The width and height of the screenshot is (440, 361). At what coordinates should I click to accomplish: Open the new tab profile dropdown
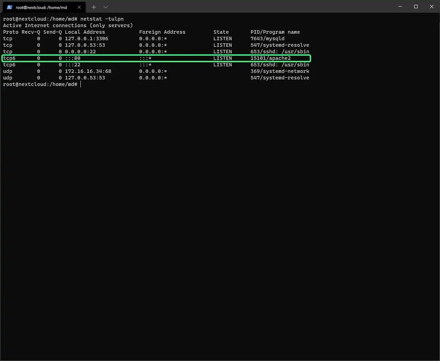point(106,7)
